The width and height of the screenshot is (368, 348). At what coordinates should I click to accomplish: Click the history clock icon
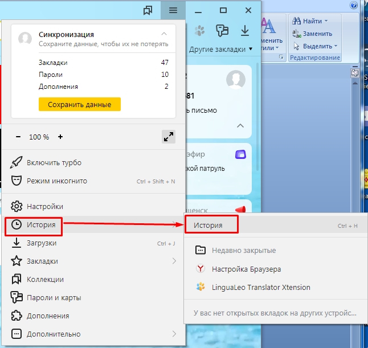point(17,224)
